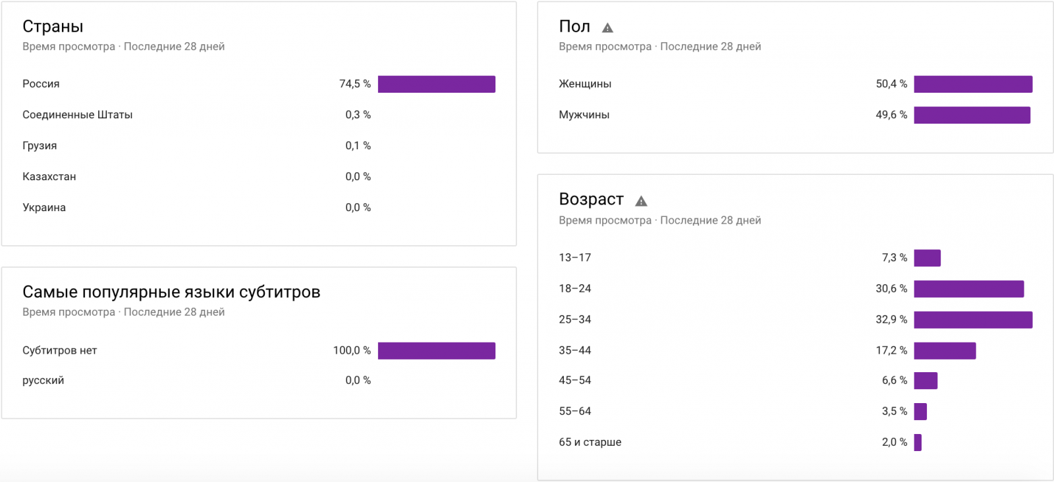Click the Россия 74,5% bar
Image resolution: width=1054 pixels, height=482 pixels.
[436, 84]
